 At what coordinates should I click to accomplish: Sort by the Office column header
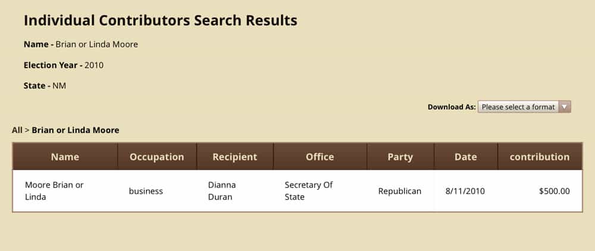coord(320,157)
